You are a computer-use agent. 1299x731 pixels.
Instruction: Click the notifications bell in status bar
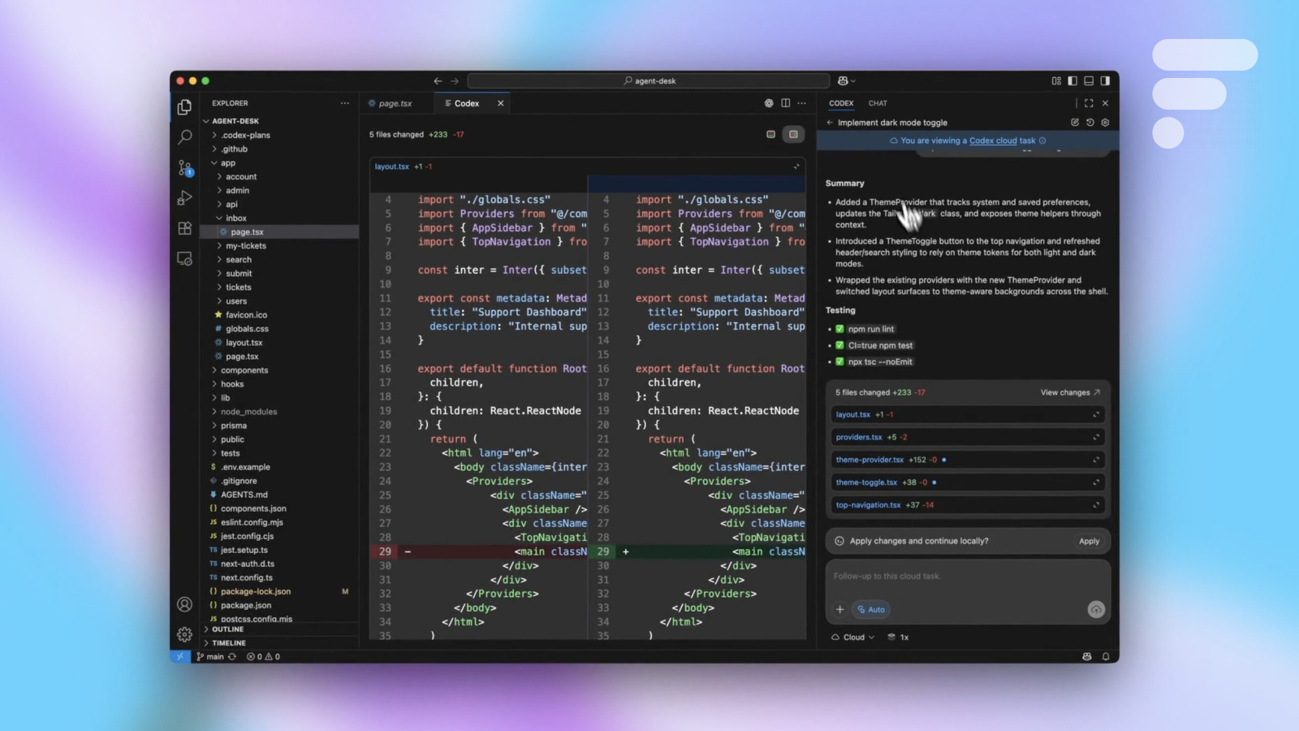pos(1105,656)
